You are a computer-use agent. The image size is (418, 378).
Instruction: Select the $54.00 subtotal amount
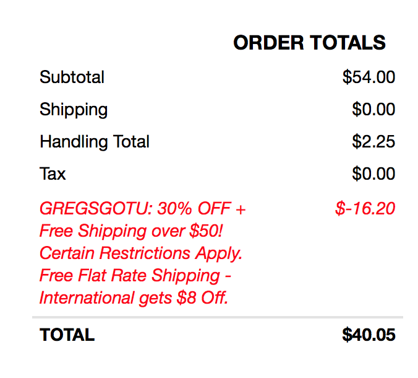pos(369,77)
